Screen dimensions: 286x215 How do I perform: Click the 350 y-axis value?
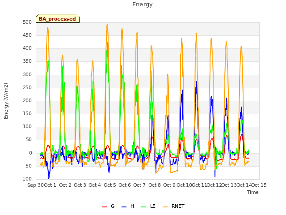pos(27,61)
